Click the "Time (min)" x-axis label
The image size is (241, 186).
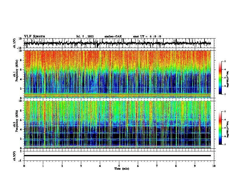click(122, 169)
